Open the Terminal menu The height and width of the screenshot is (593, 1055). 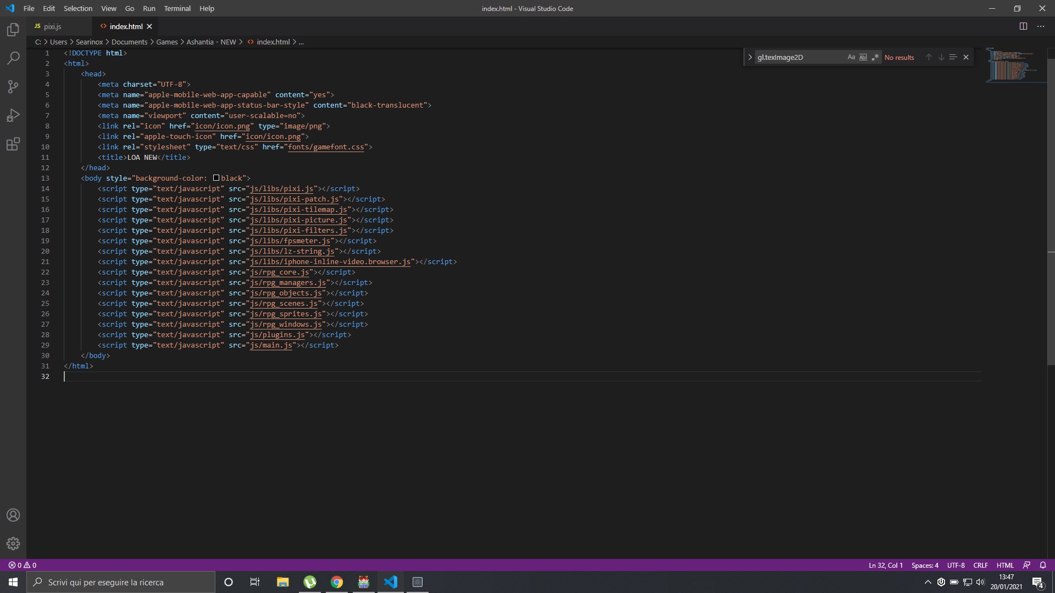point(177,8)
